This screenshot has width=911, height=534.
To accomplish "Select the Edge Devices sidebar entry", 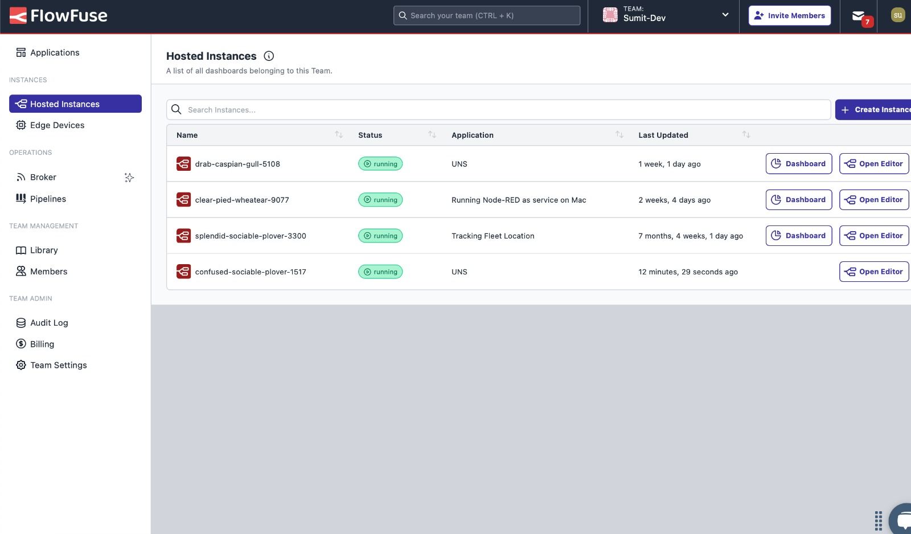I will pos(57,125).
